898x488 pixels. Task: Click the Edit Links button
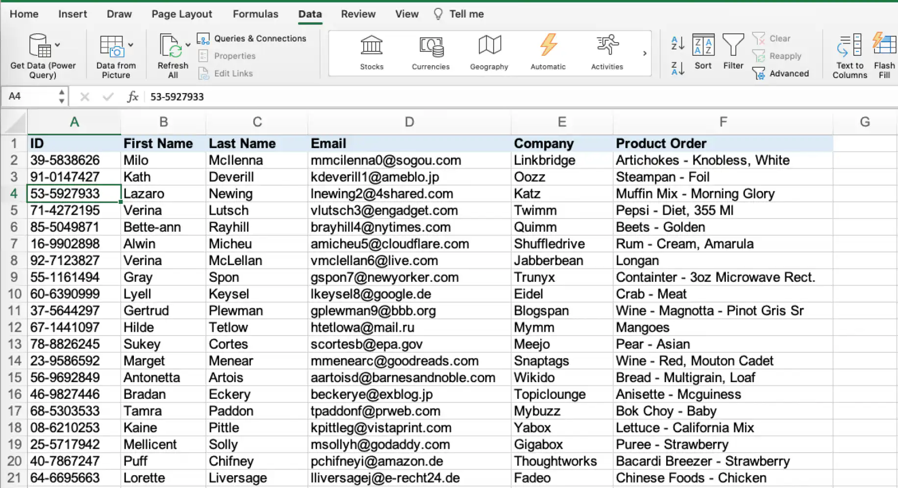click(x=225, y=73)
